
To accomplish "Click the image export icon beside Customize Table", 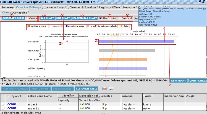I will click(x=111, y=89).
